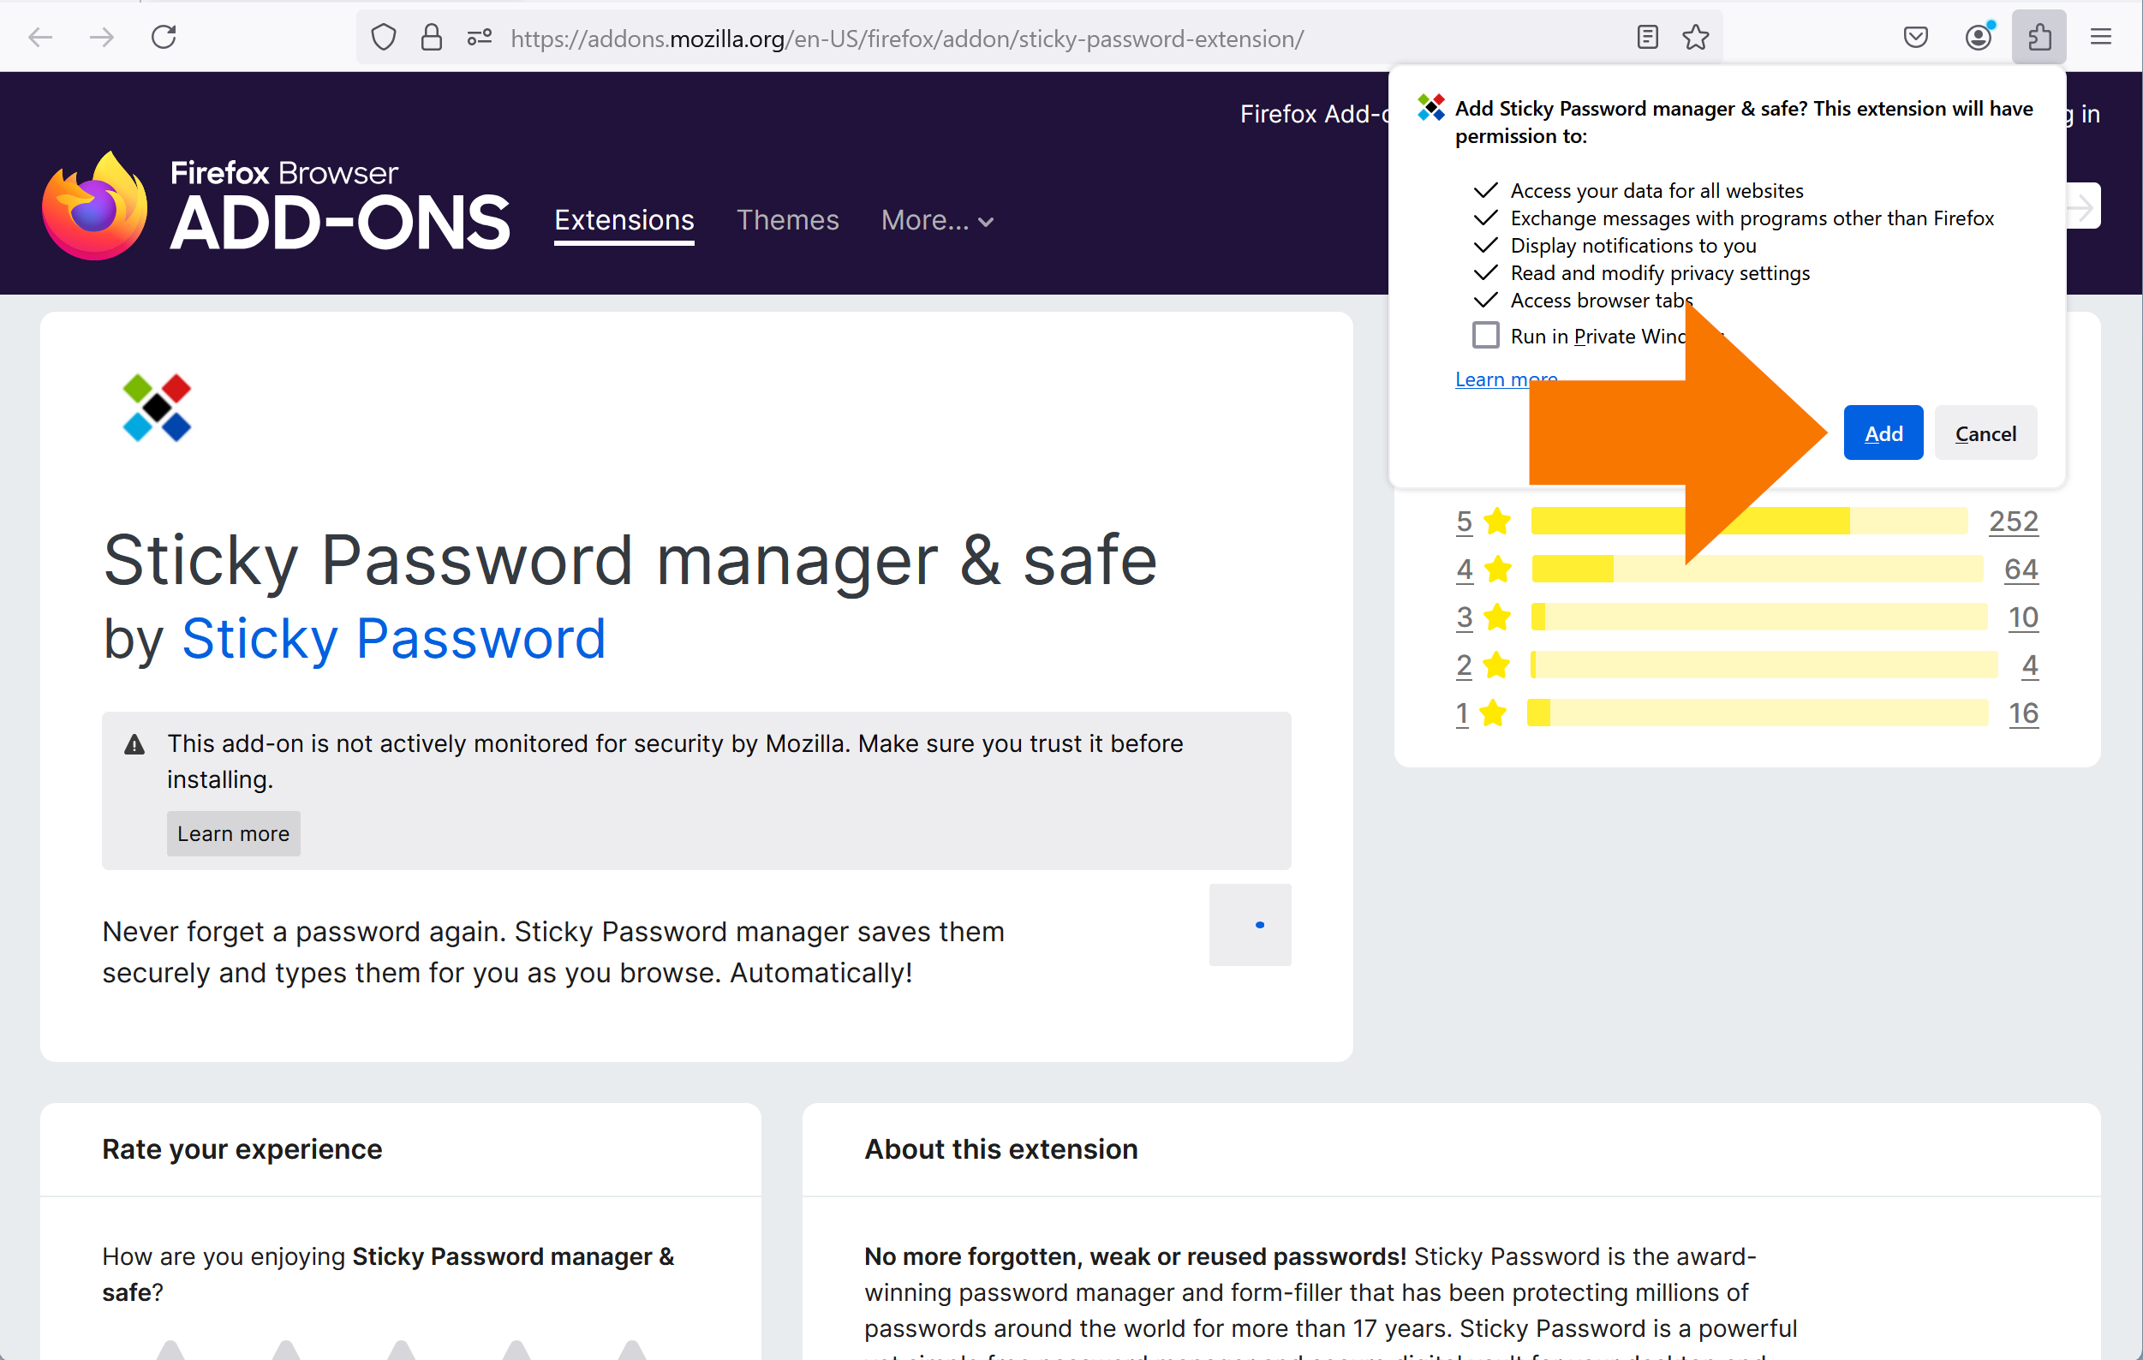Click 'Read and modify privacy settings' permission
This screenshot has width=2143, height=1360.
1660,273
